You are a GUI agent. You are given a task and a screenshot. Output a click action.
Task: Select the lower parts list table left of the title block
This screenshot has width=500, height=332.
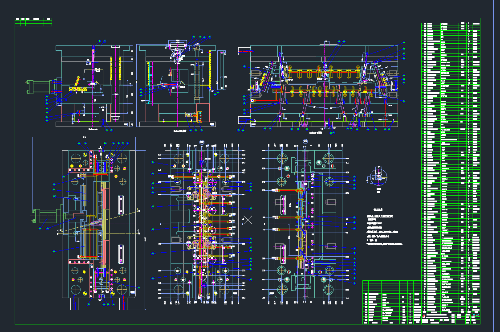(391, 302)
